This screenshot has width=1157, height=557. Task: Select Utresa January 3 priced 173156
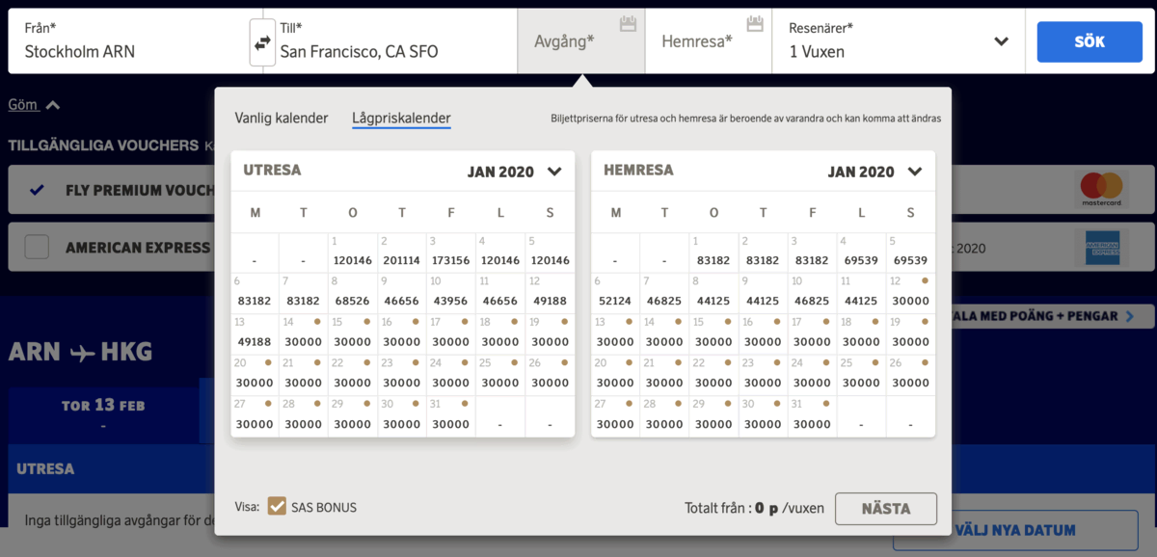point(451,252)
